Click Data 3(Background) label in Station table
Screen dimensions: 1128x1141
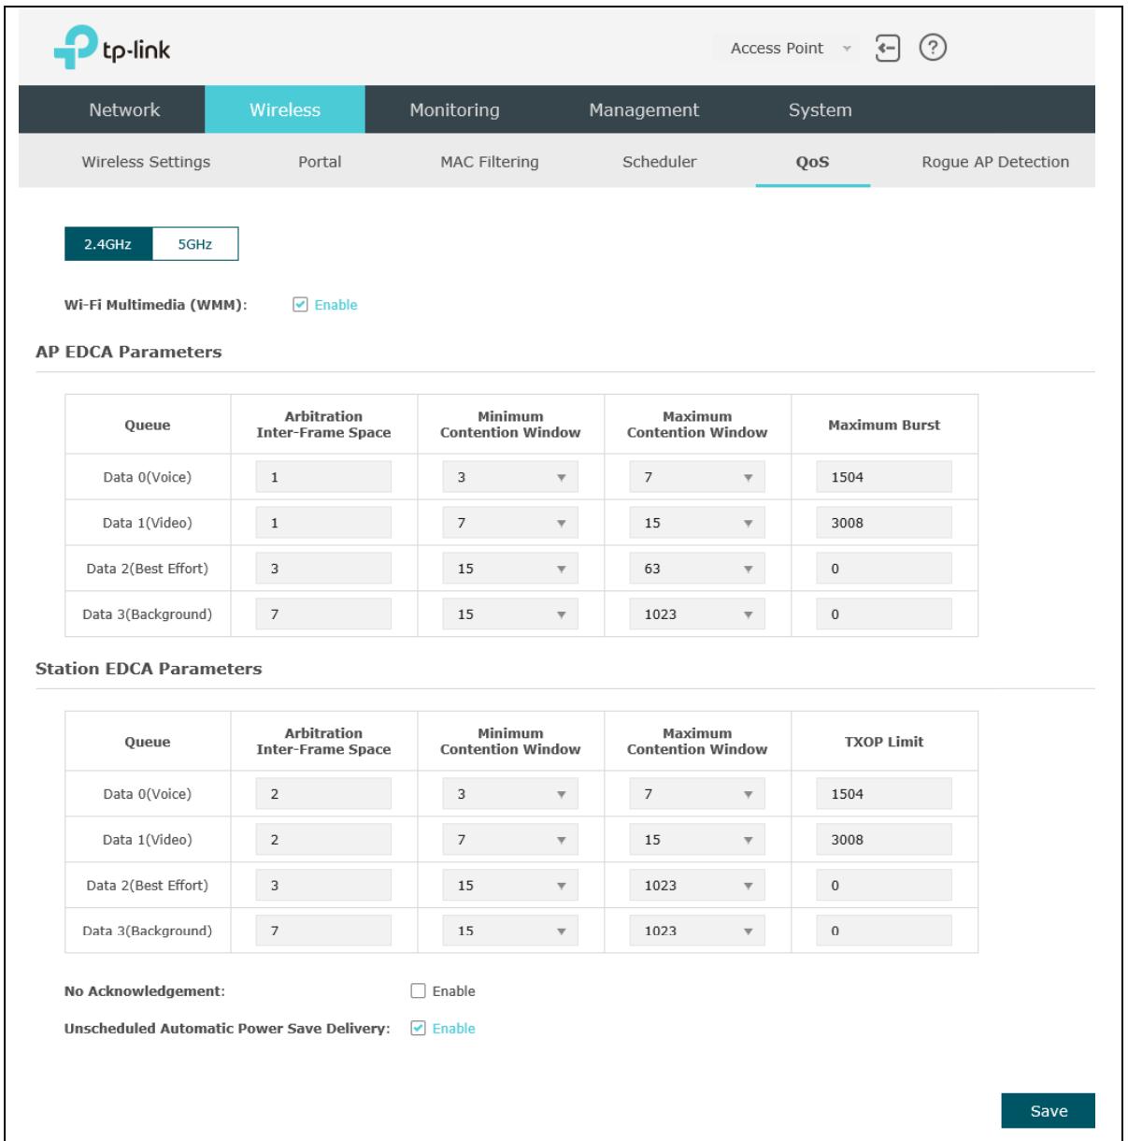pyautogui.click(x=148, y=932)
